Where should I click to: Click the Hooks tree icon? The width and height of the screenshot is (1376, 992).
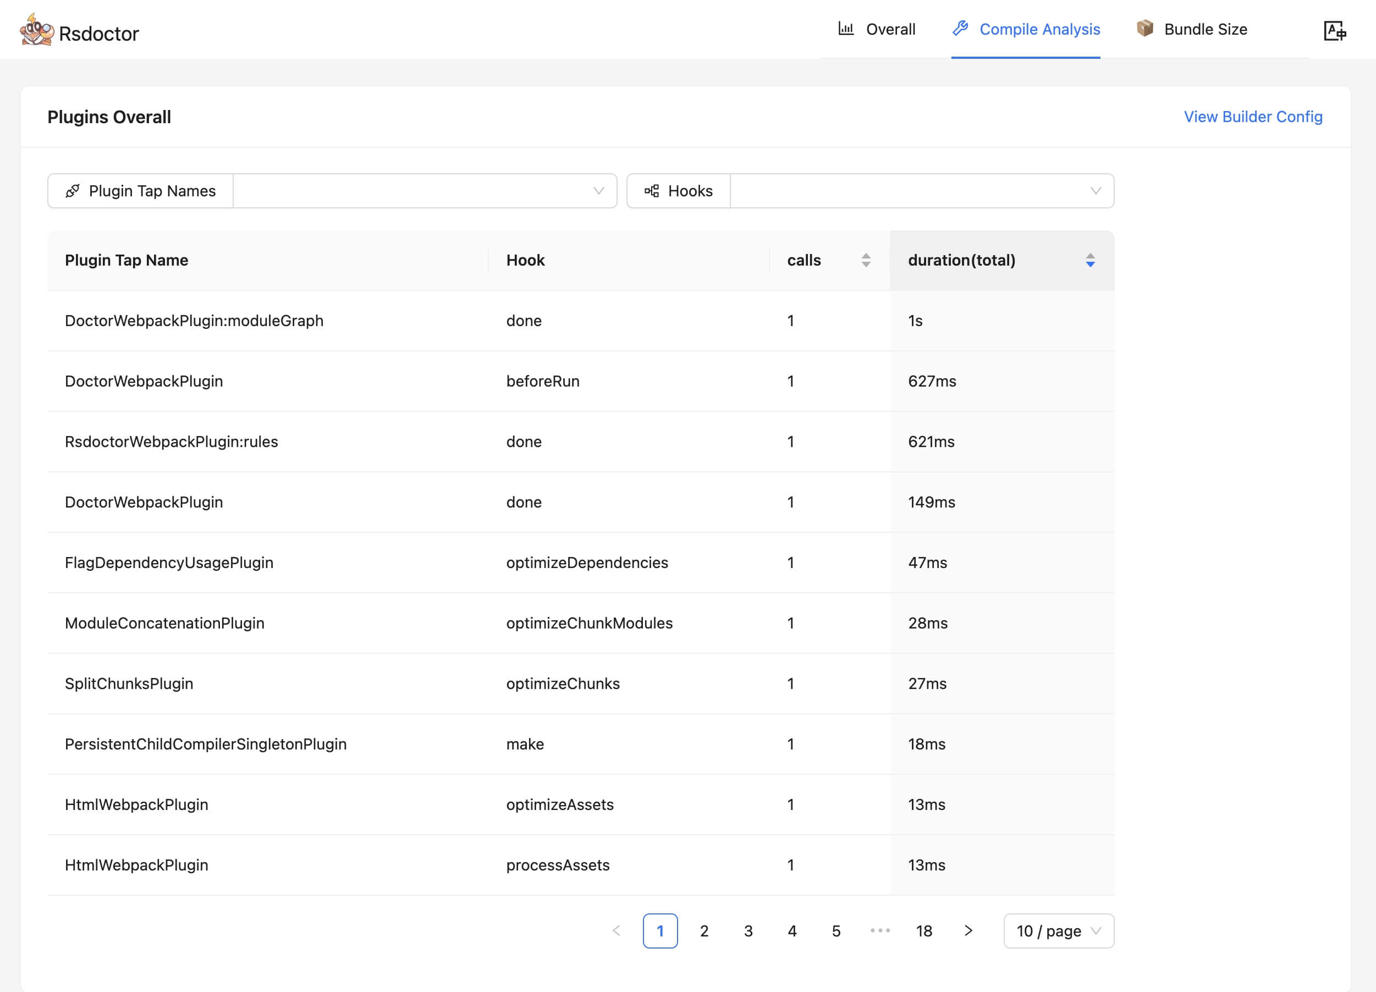click(x=652, y=191)
